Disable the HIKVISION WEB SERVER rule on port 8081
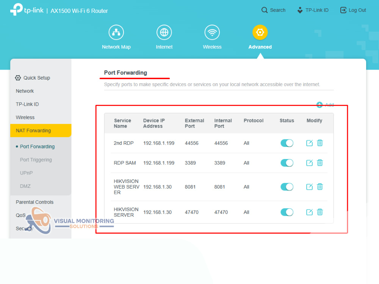 (x=287, y=187)
